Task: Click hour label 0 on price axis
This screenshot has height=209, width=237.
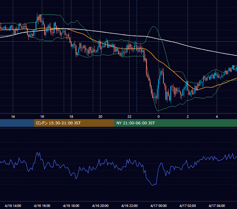Action: pos(159,117)
